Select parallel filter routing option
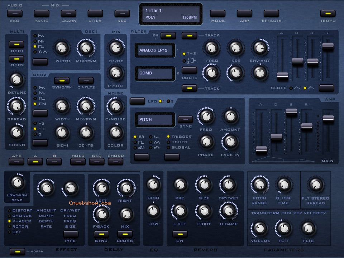344x258 pixels. pyautogui.click(x=184, y=61)
